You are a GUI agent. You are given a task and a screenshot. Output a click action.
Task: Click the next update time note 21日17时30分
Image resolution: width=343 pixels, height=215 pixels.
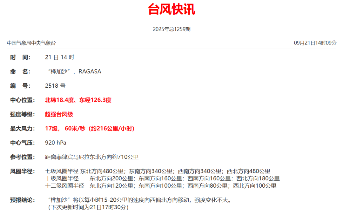pyautogui.click(x=88, y=207)
